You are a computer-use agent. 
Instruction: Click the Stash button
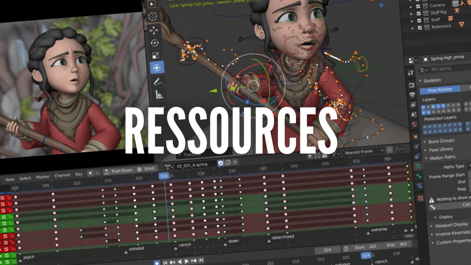pos(146,169)
